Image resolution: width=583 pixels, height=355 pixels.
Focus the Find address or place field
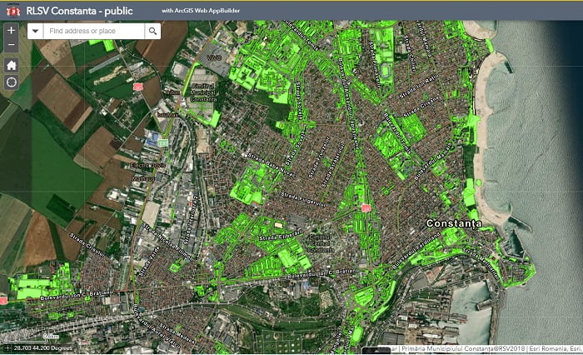point(94,31)
